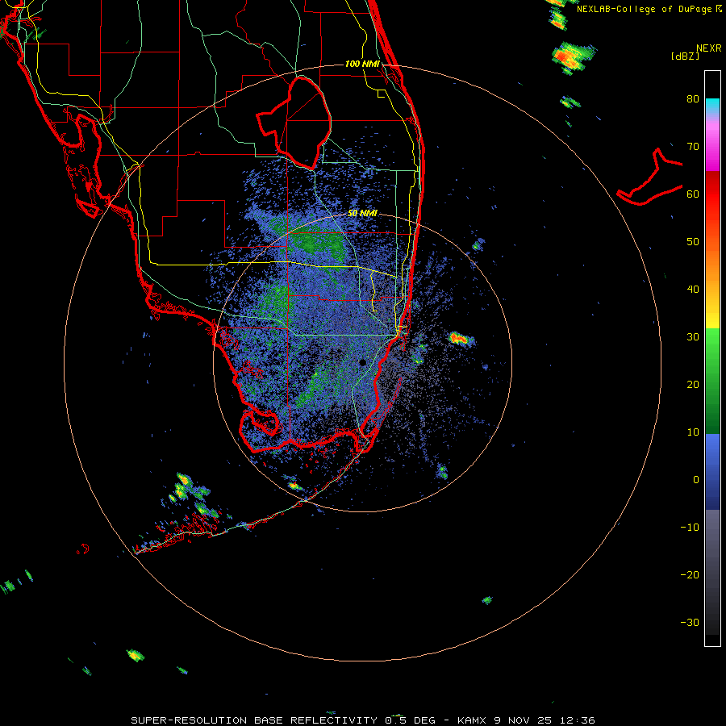Click the 50 NMI range ring label
Screen dimensions: 726x726
tap(362, 214)
